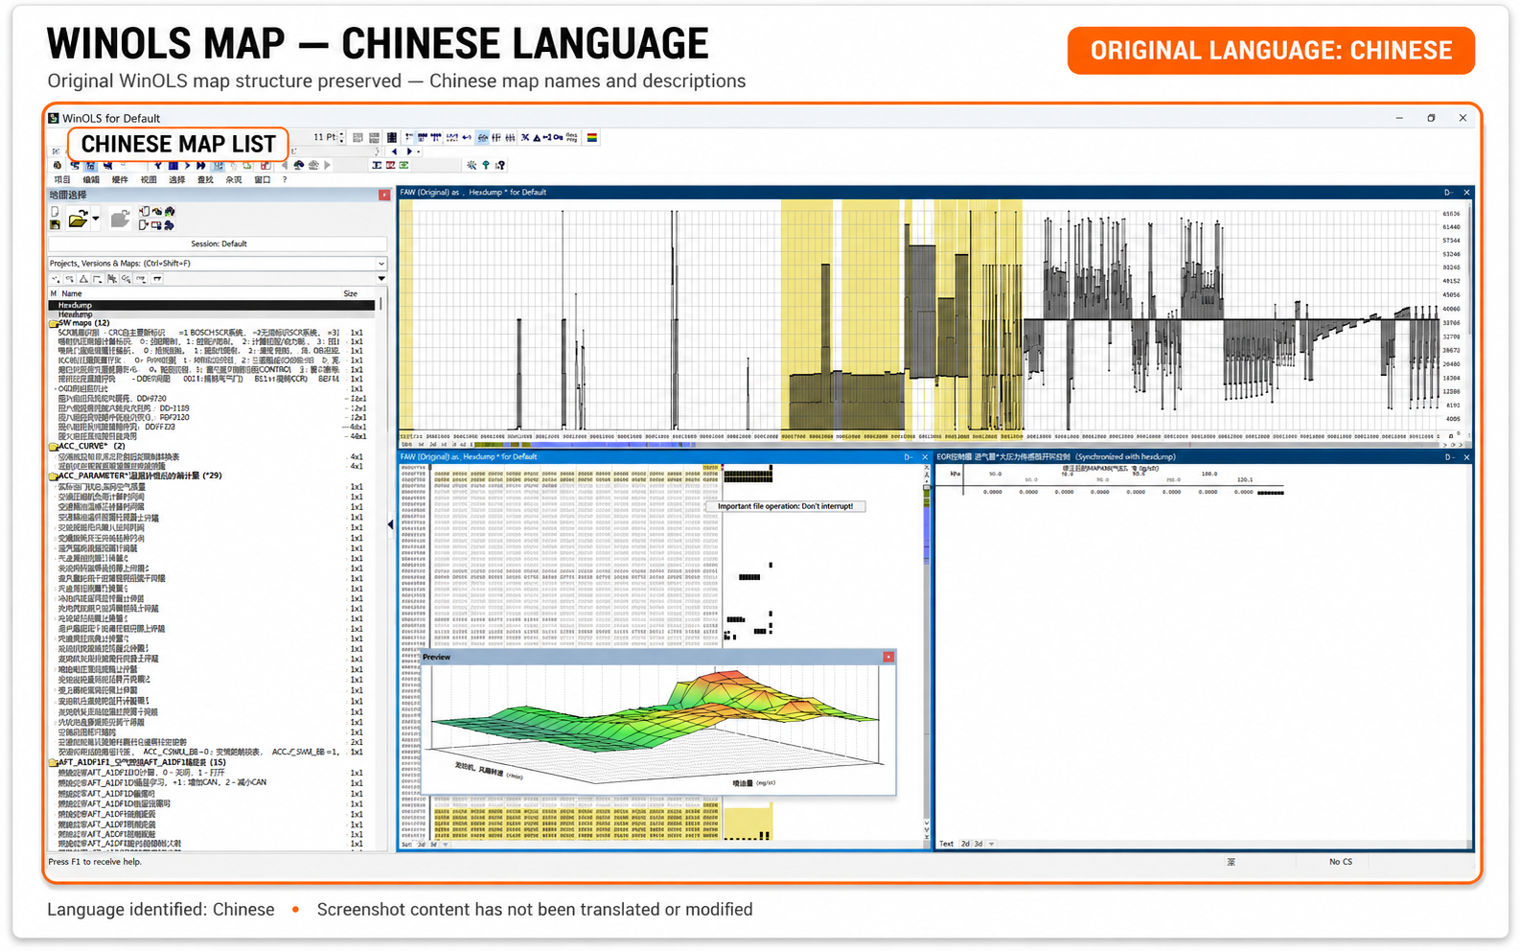
Task: Collapse the AFT_A1DF1F1 folder
Action: tap(54, 763)
